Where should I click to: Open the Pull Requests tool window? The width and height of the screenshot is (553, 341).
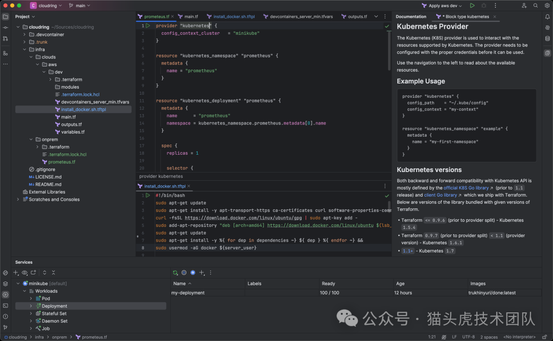(x=5, y=38)
